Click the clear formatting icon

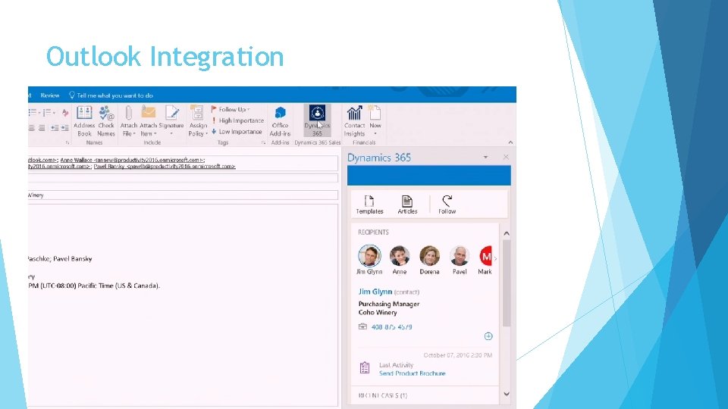tap(65, 112)
